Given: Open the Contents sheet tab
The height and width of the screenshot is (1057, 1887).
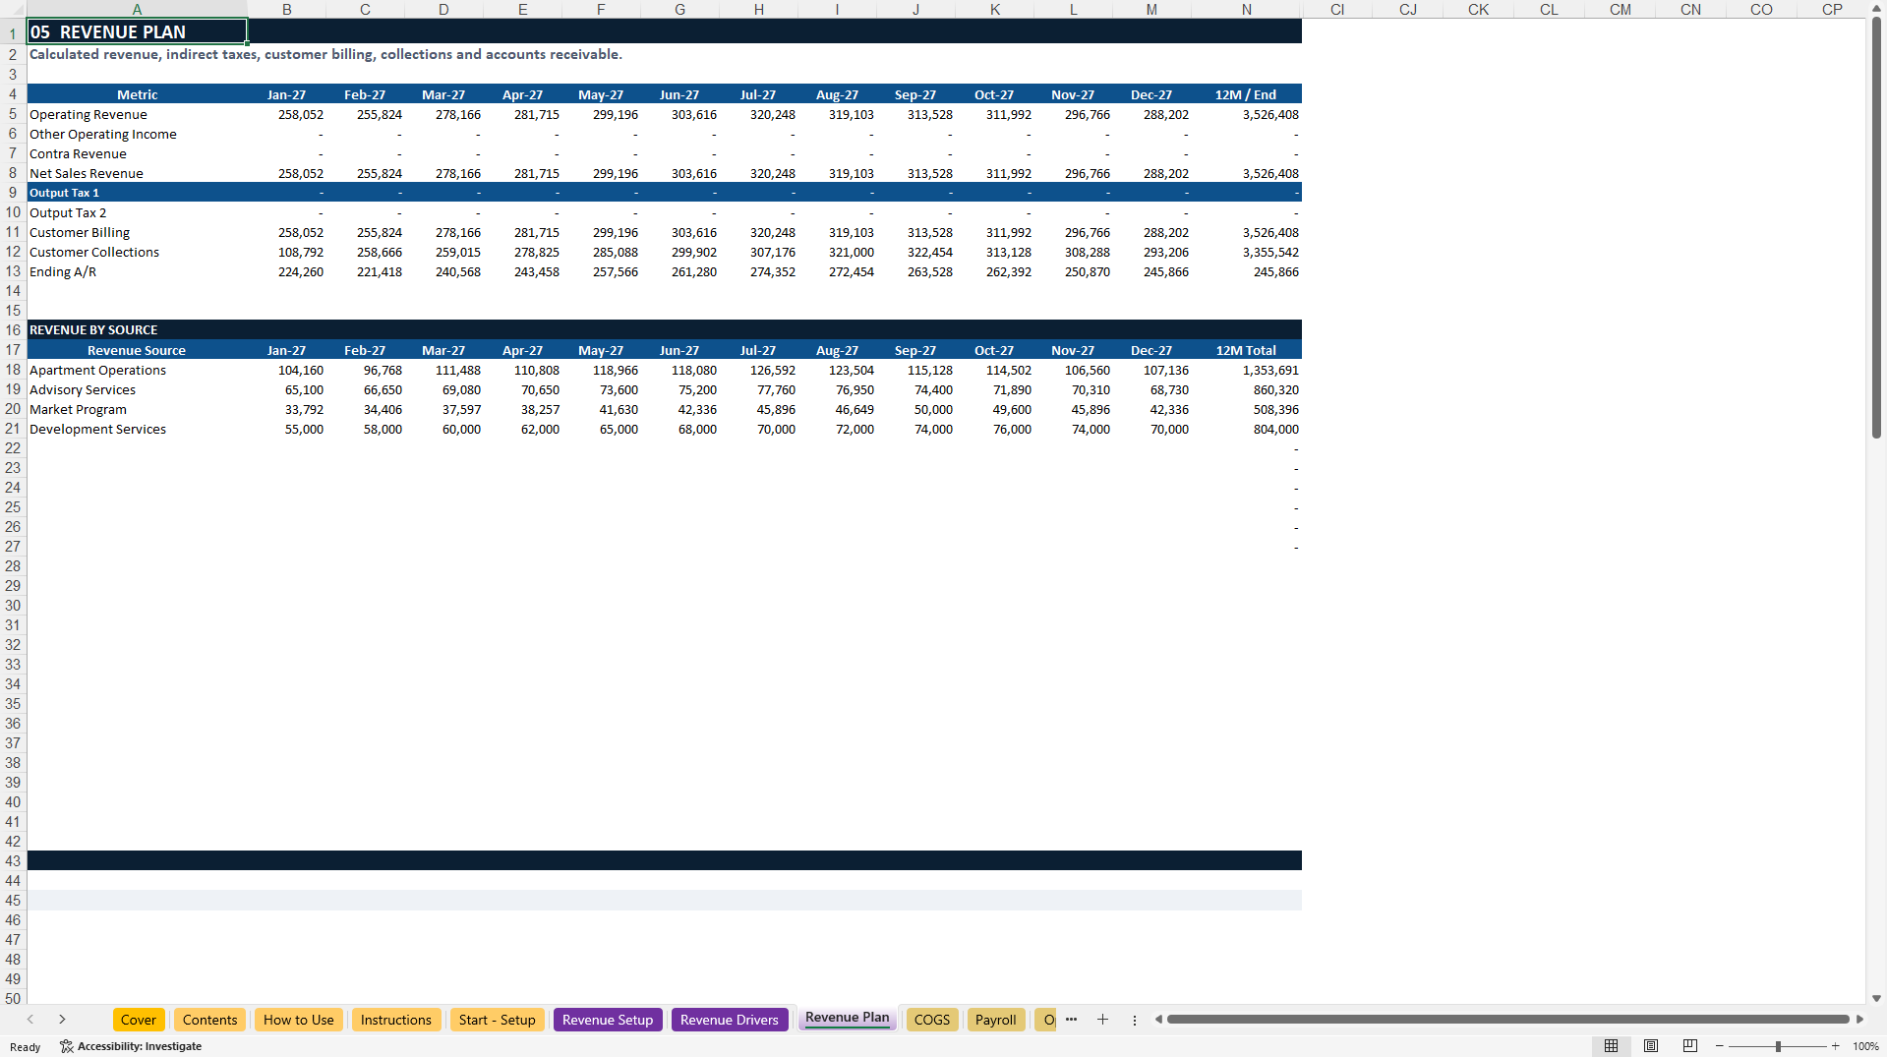Looking at the screenshot, I should click(x=209, y=1020).
